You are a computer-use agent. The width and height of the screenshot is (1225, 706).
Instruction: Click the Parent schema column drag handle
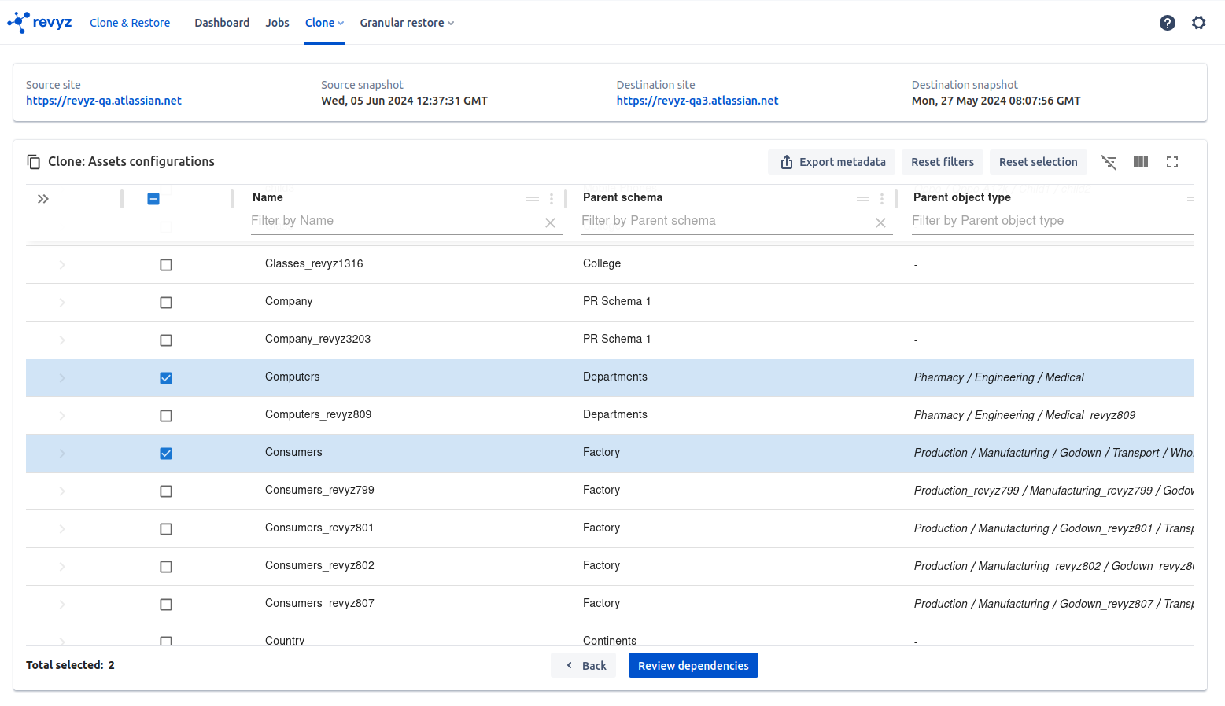[x=863, y=199]
